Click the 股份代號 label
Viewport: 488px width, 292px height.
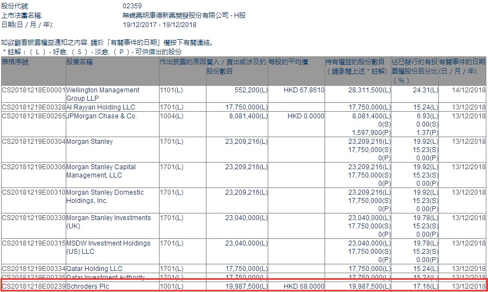point(15,6)
